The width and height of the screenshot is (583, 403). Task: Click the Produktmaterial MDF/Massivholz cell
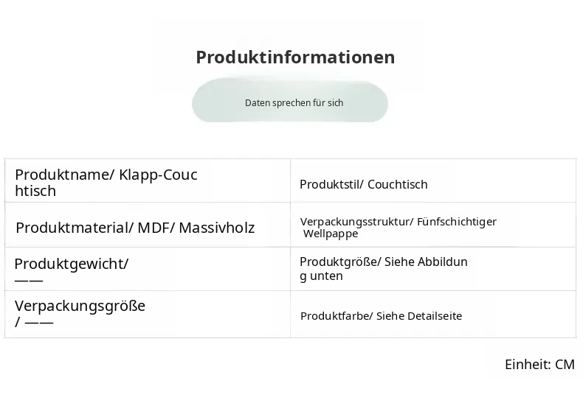(148, 225)
